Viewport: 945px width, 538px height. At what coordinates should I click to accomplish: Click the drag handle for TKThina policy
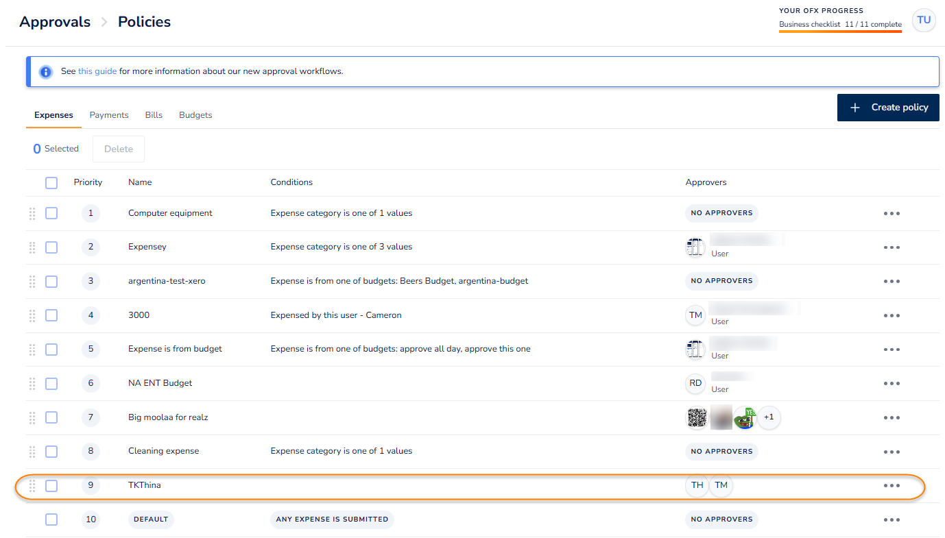click(32, 485)
